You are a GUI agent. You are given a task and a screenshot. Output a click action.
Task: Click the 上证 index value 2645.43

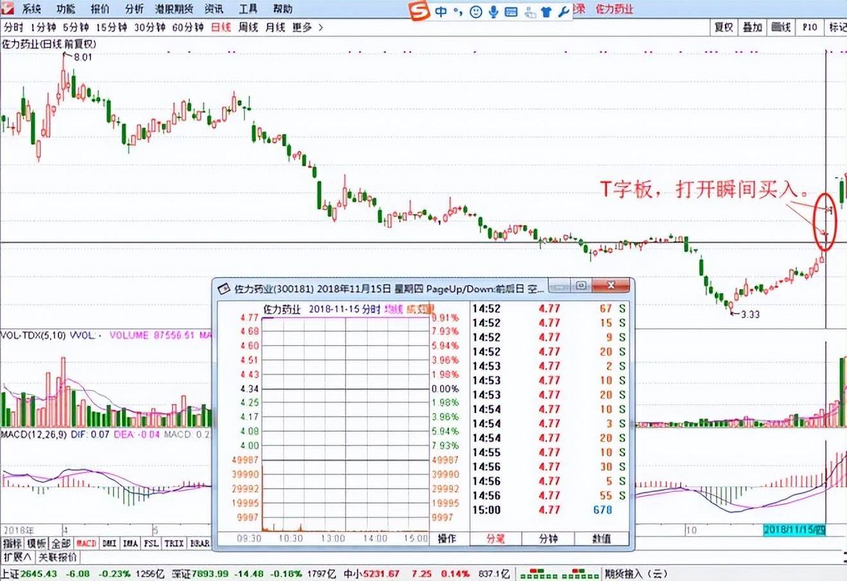coord(38,574)
